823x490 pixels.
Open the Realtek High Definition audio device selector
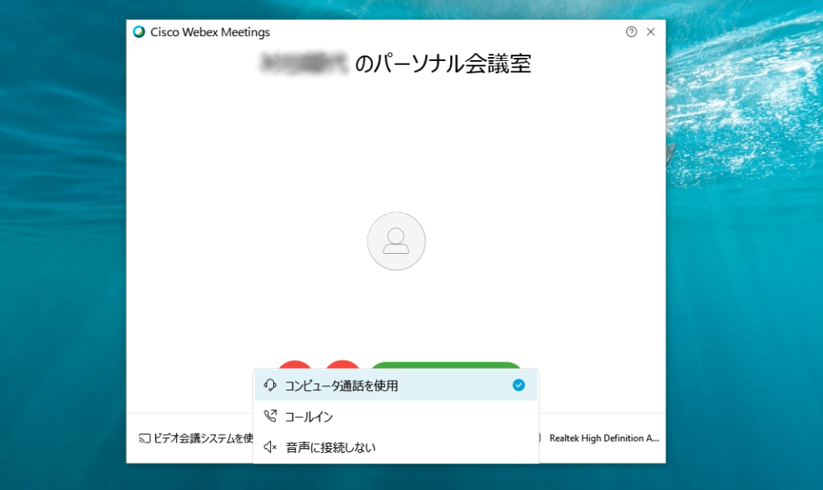pyautogui.click(x=603, y=438)
